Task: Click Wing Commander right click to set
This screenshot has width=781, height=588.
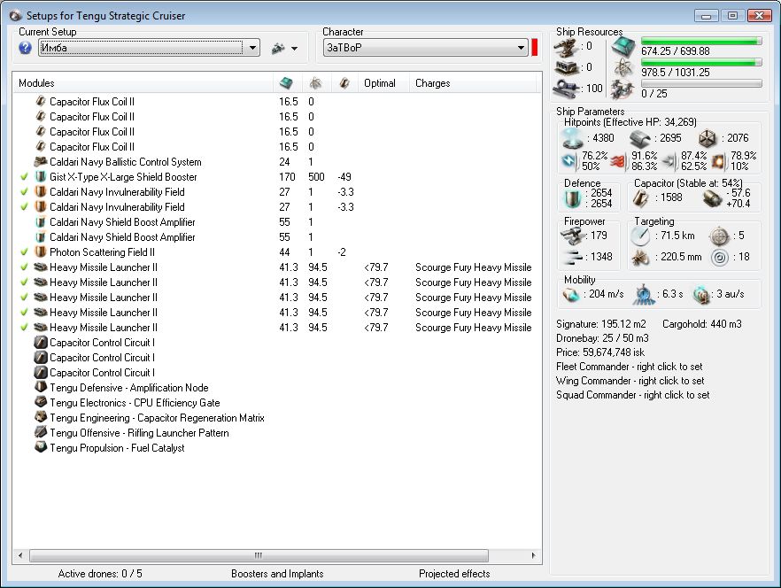Action: click(630, 381)
